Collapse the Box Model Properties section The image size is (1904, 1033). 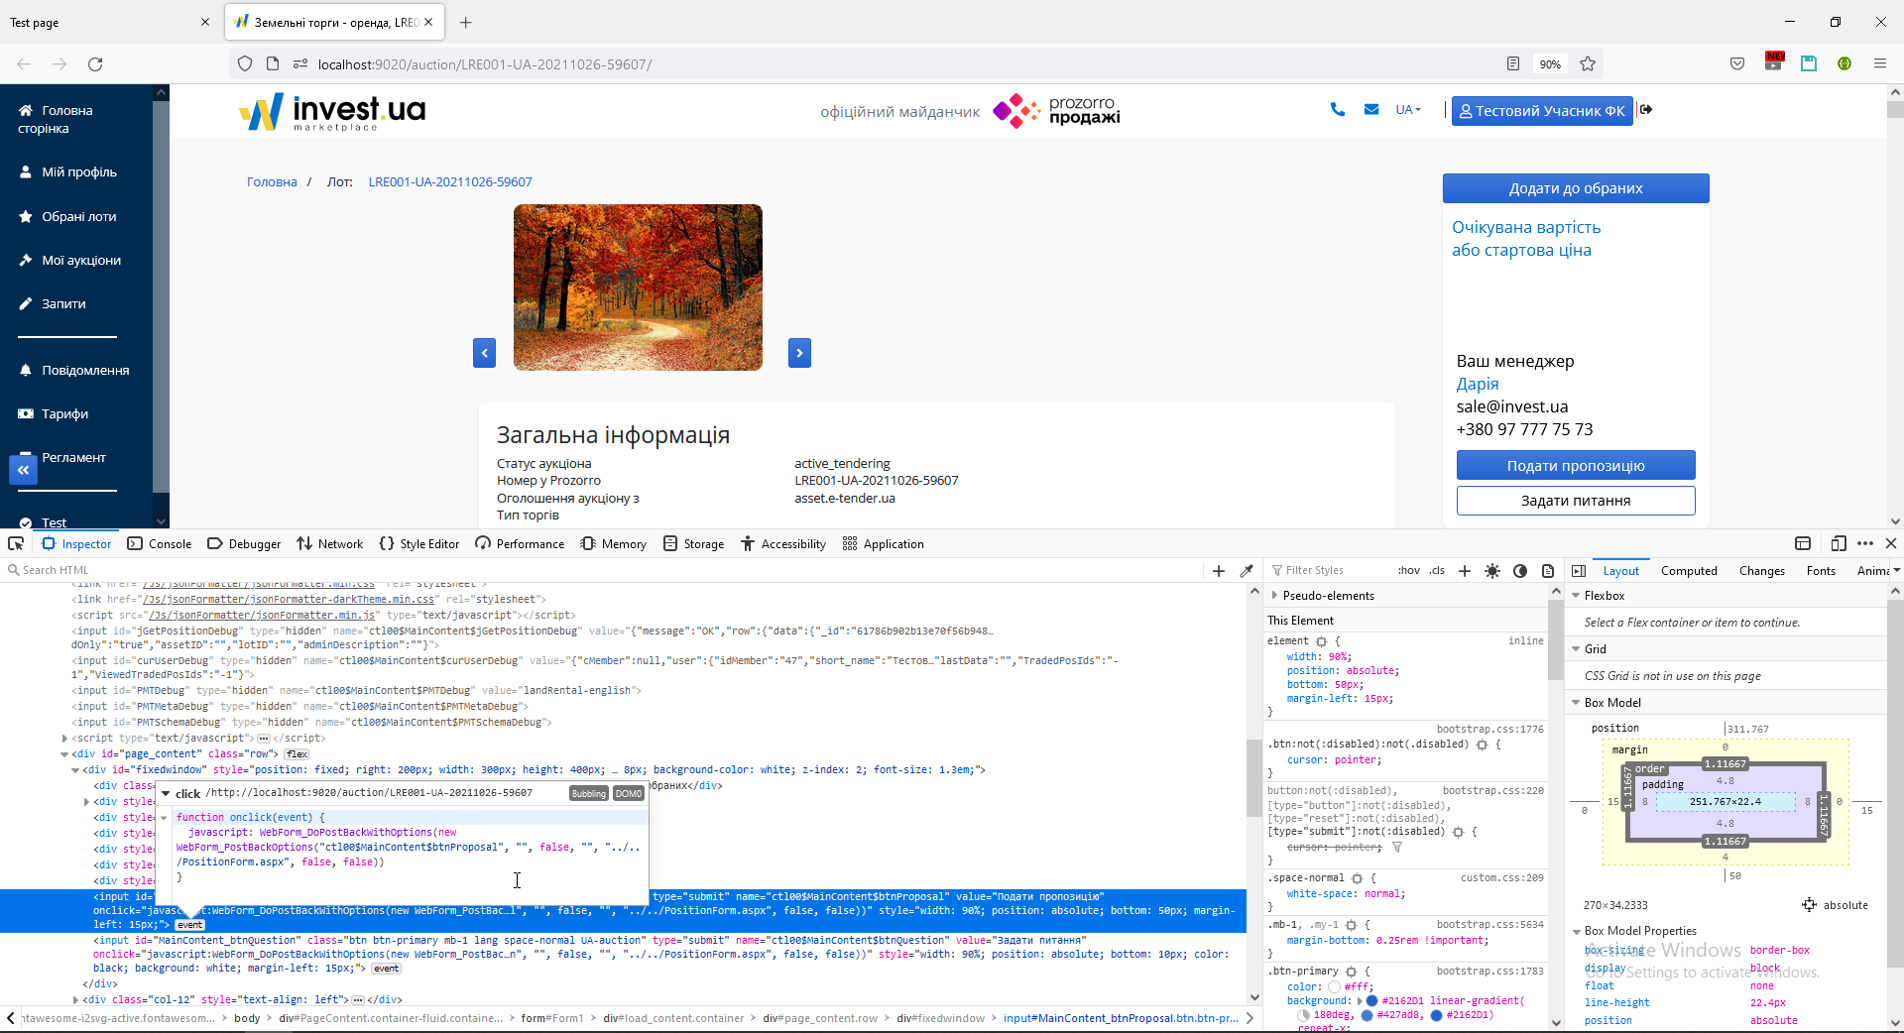[x=1576, y=931]
